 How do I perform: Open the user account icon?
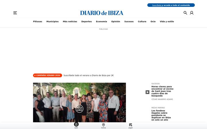point(192,13)
